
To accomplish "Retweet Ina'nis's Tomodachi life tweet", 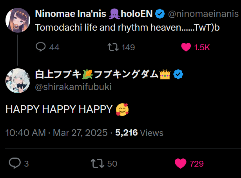I will [112, 47].
